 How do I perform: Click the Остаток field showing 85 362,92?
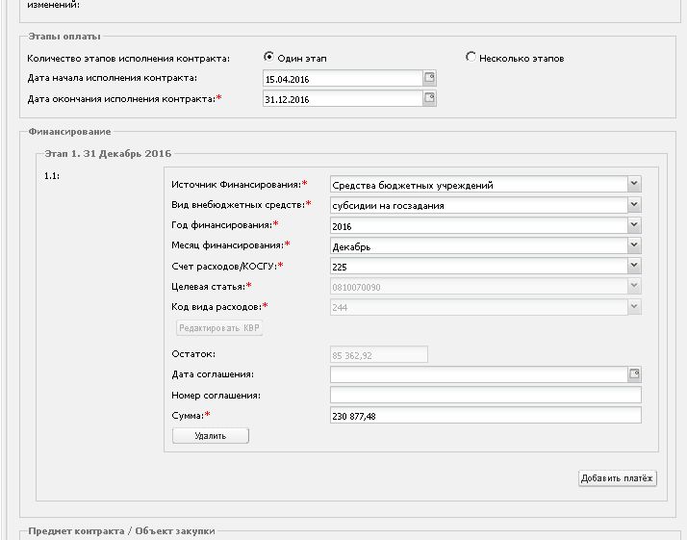click(x=378, y=354)
